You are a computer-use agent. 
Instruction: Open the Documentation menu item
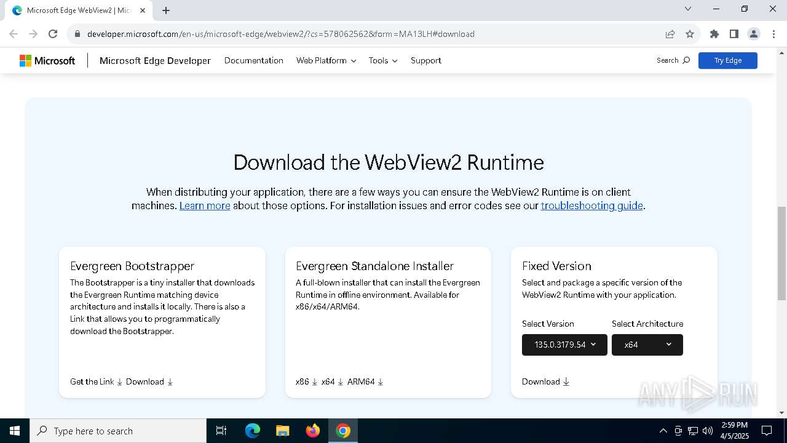[x=253, y=60]
